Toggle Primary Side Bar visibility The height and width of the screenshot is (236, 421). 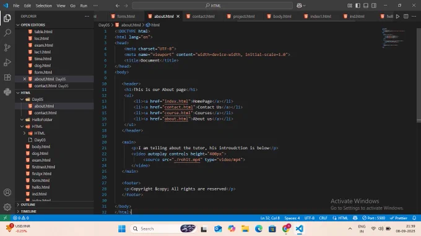coord(358,6)
